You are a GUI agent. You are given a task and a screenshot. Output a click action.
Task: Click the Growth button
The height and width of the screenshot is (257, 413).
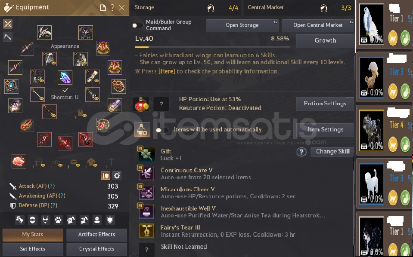[x=325, y=40]
